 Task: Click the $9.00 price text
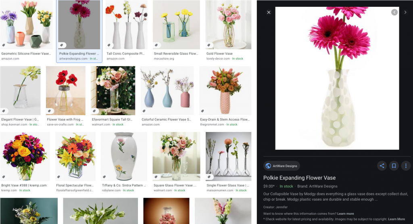(x=268, y=186)
